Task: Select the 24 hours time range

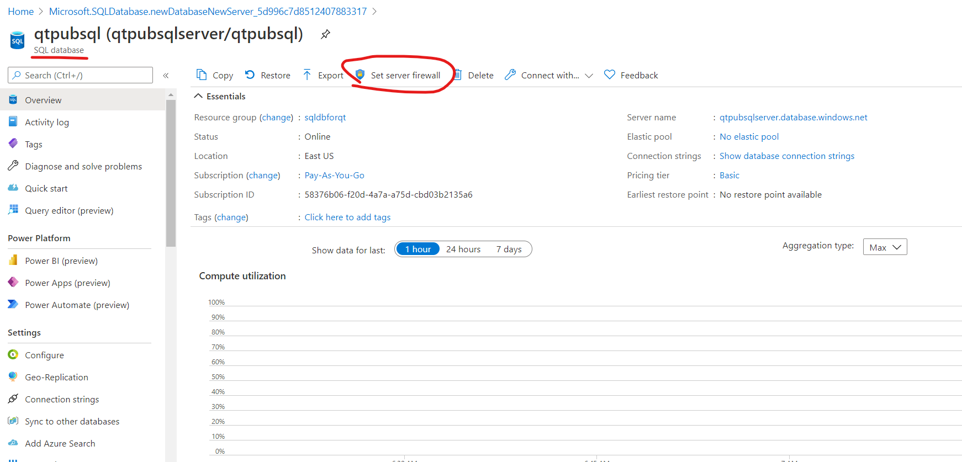Action: (463, 249)
